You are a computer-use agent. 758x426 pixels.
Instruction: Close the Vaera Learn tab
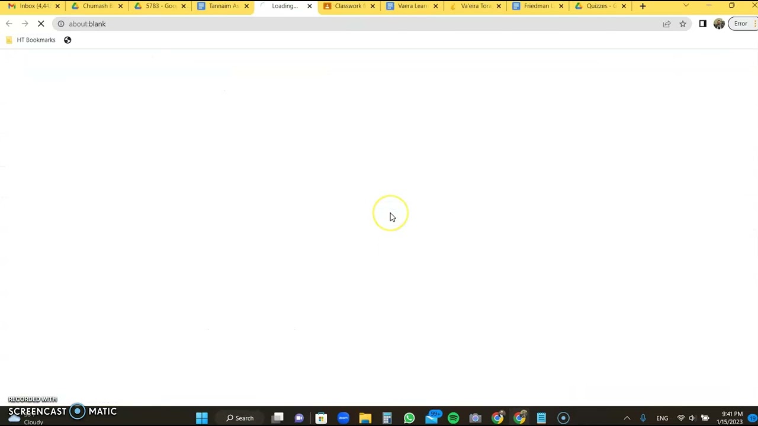coord(435,6)
